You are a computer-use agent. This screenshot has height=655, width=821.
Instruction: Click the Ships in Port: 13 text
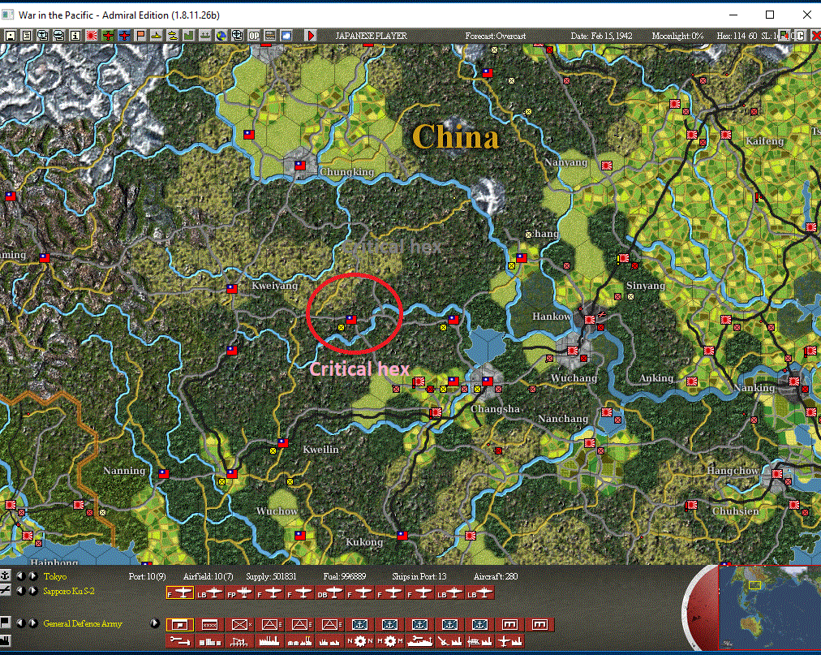[419, 576]
